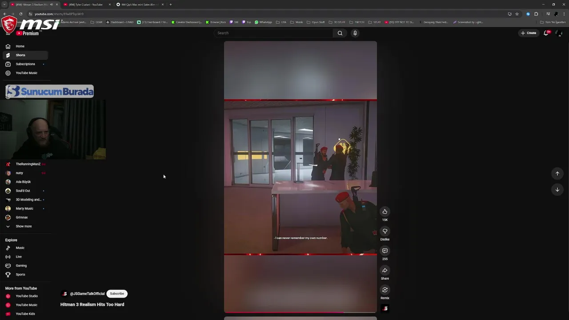The image size is (569, 320).
Task: Open the GEAR bookmarks folder
Action: click(96, 22)
